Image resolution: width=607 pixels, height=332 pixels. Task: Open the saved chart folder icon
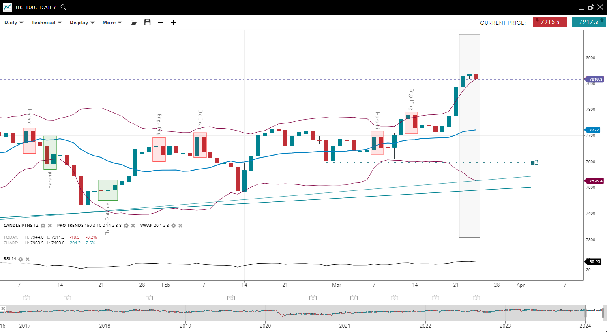[x=133, y=23]
